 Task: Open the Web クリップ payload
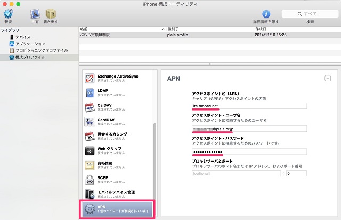coord(117,151)
